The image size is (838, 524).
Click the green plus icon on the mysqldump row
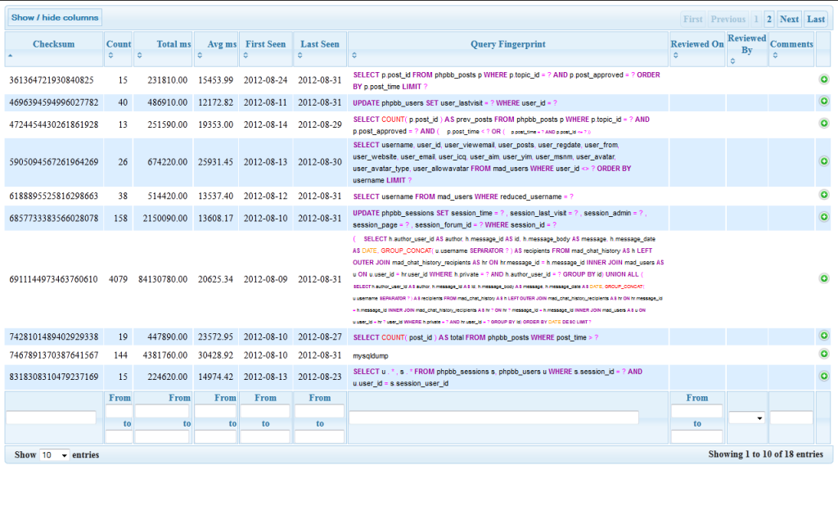tap(824, 355)
